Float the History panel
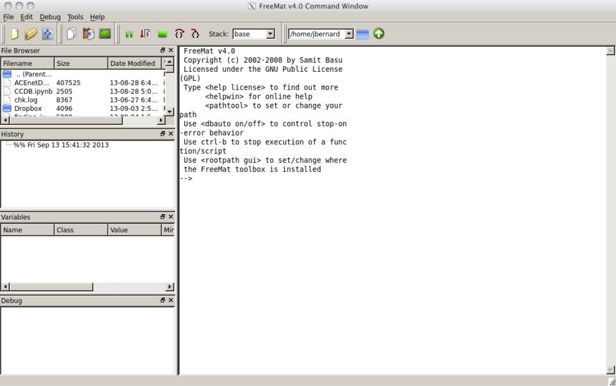 click(163, 134)
